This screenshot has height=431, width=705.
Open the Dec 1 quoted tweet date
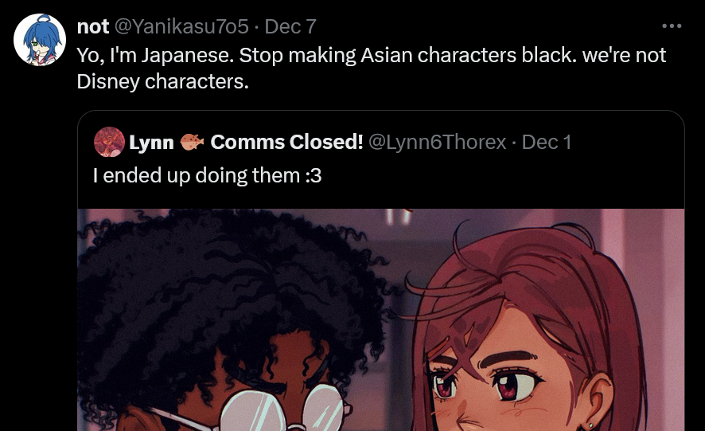[x=547, y=143]
